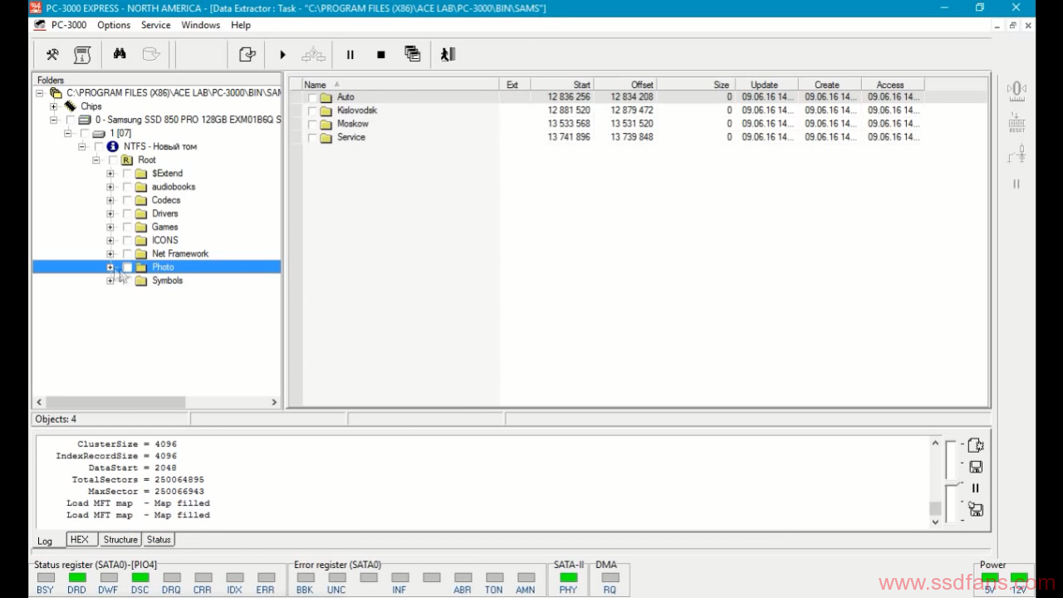The image size is (1063, 598).
Task: Expand the Symbols folder node
Action: click(x=110, y=281)
